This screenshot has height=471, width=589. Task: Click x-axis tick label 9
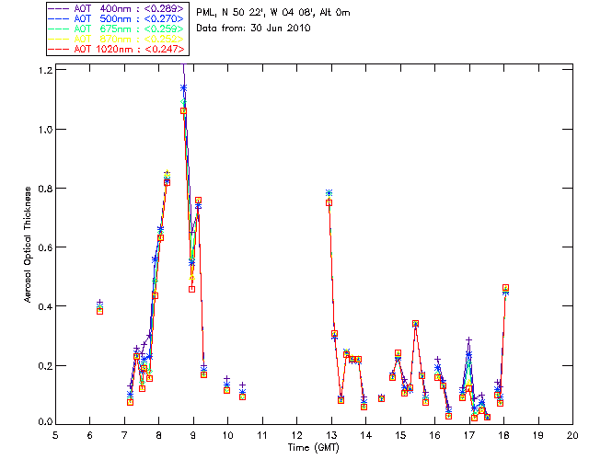point(193,435)
